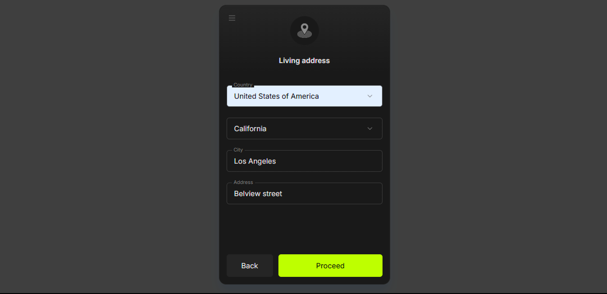Click the empty card area above Proceed
The width and height of the screenshot is (607, 294).
coord(305,229)
